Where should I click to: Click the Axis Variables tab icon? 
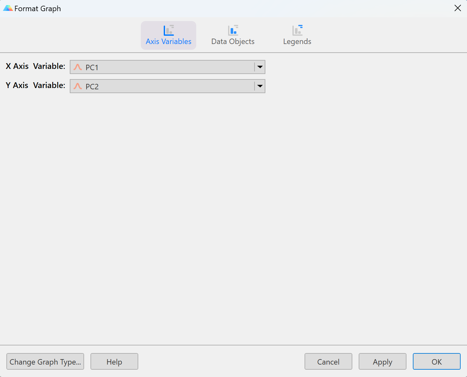tap(169, 30)
